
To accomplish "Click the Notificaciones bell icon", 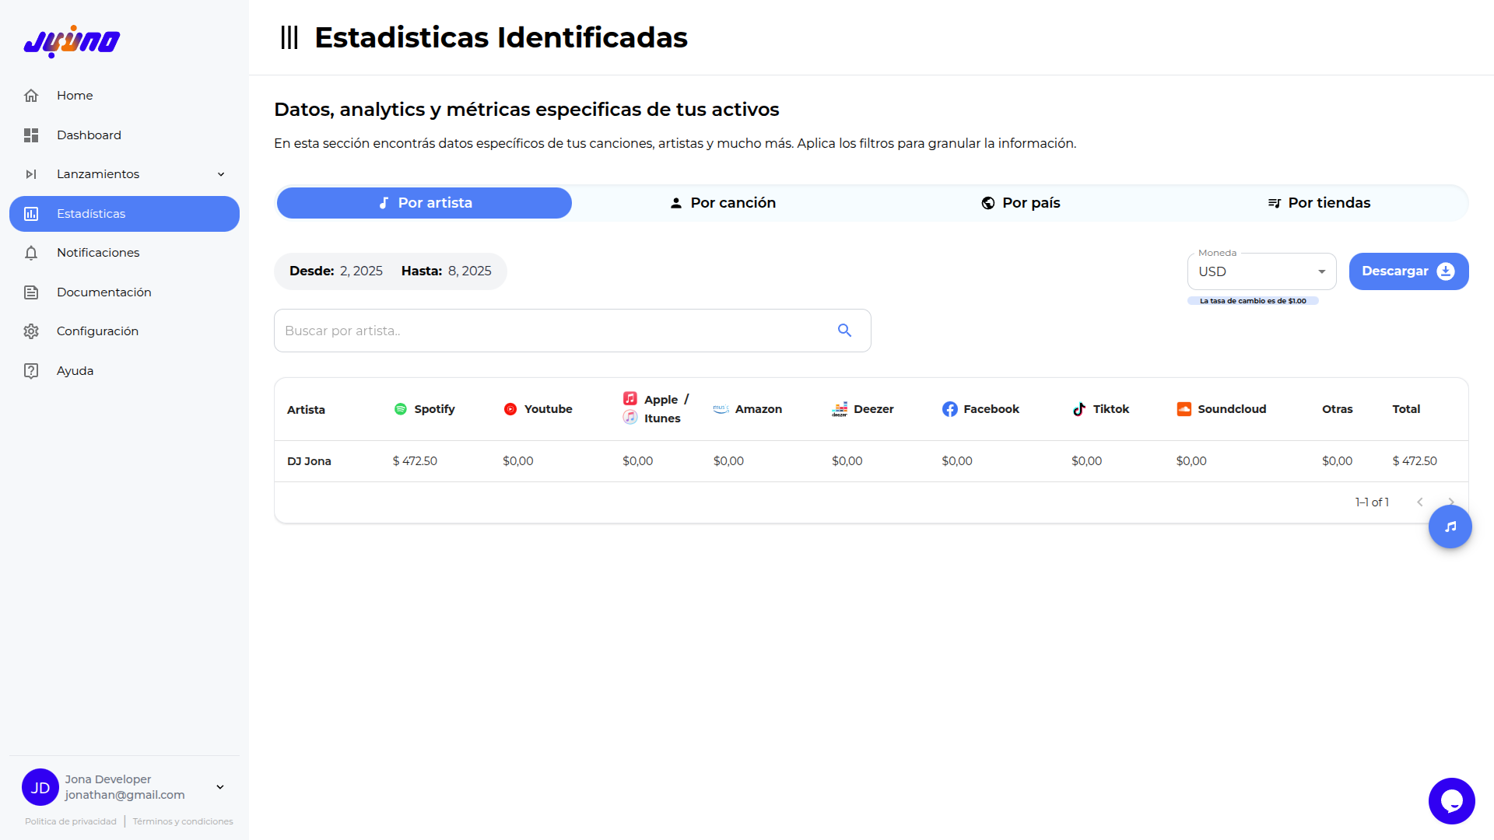I will pos(31,253).
